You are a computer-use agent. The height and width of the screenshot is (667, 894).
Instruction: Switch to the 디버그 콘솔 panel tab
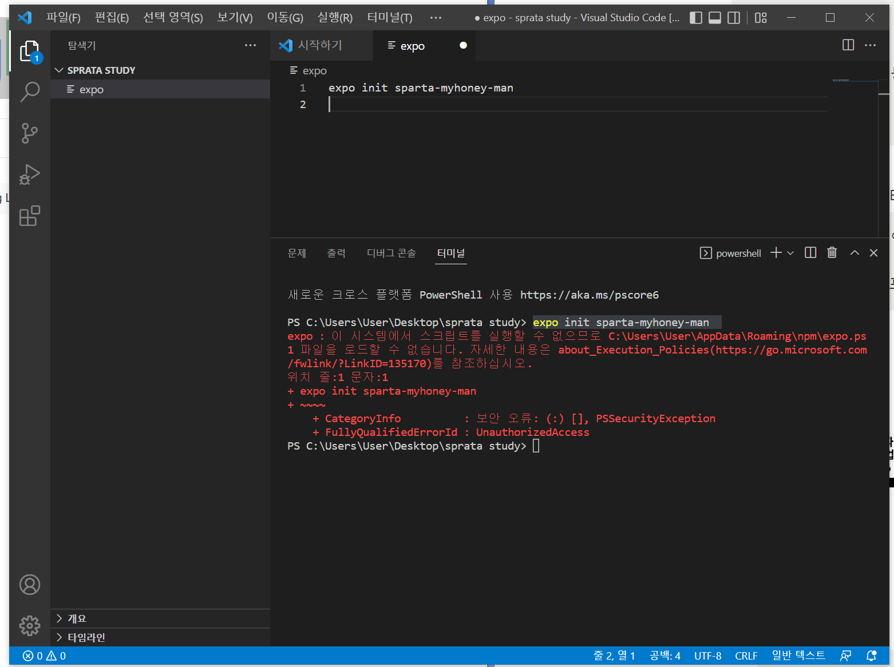391,253
